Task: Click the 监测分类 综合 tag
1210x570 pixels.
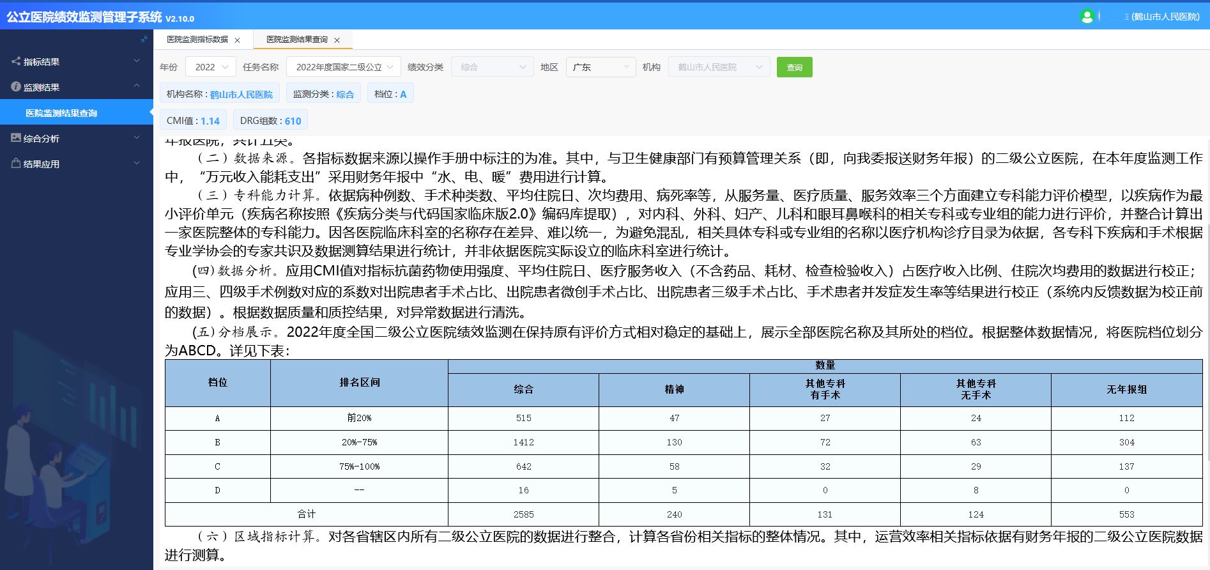Action: pos(323,93)
